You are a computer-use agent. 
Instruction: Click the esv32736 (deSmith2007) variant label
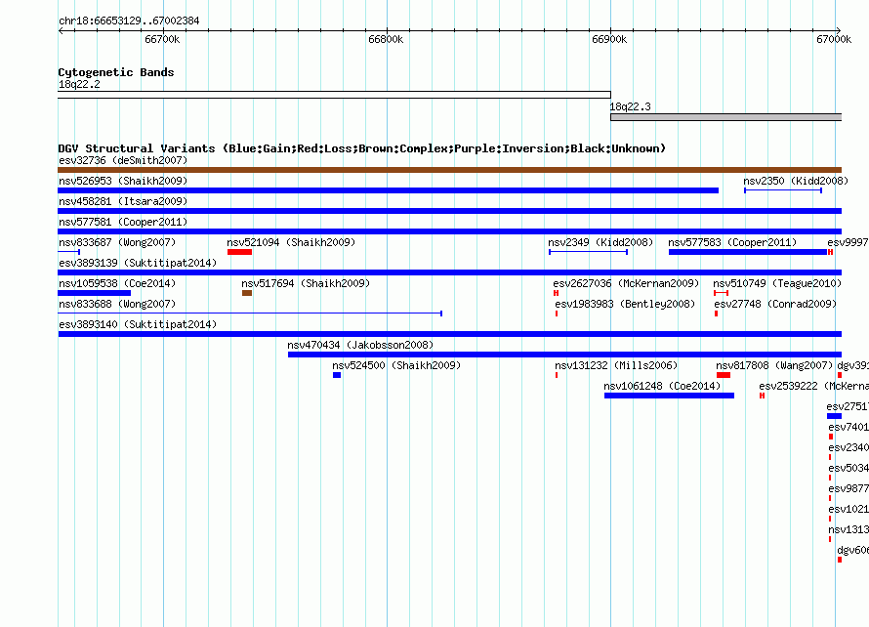(x=123, y=160)
